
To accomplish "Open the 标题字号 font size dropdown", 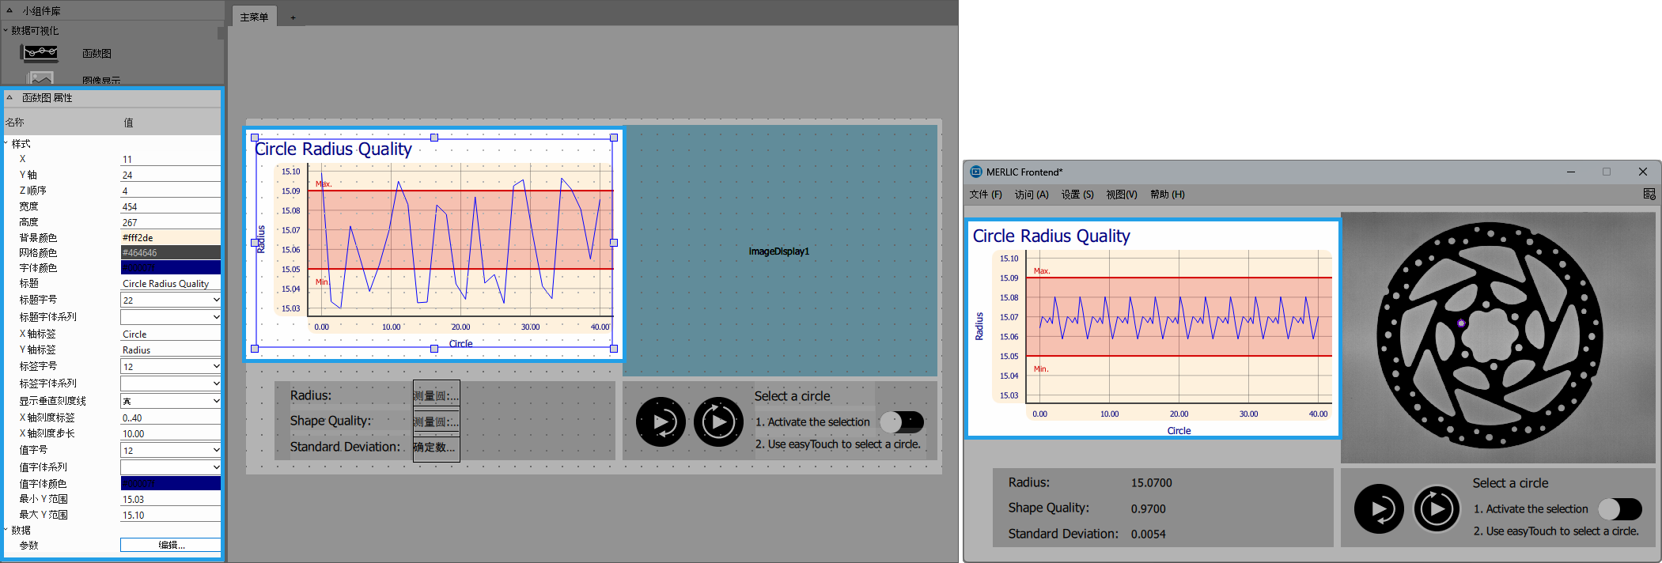I will point(170,300).
